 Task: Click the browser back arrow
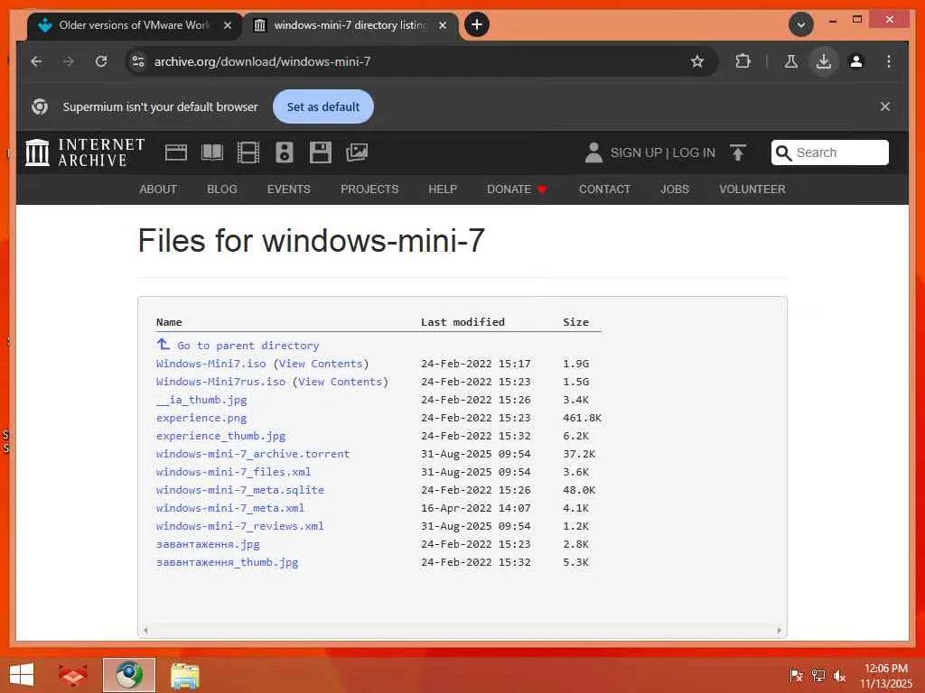(36, 61)
